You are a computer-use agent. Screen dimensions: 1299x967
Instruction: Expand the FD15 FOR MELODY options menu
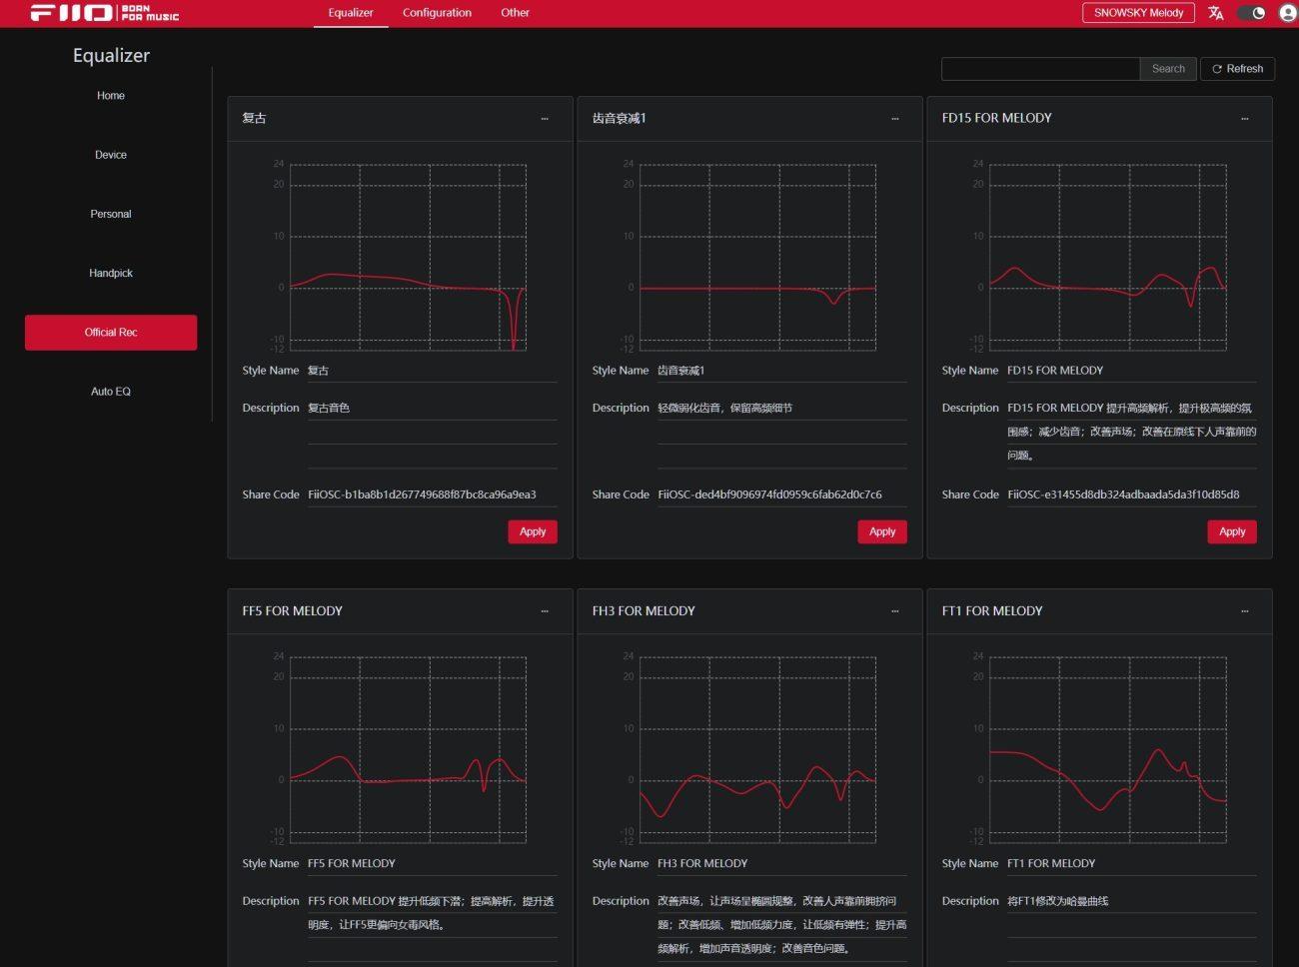(1244, 119)
